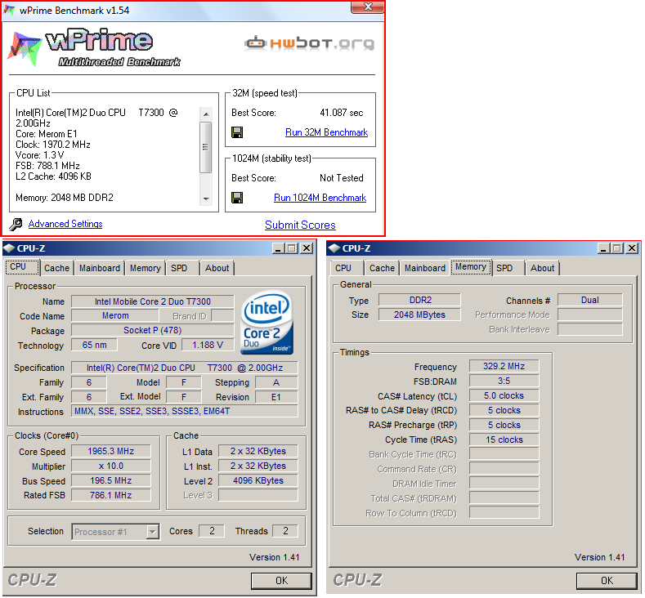Viewport: 645px width, 598px height.
Task: Click the left CPU-Z title bar icon
Action: 9,248
